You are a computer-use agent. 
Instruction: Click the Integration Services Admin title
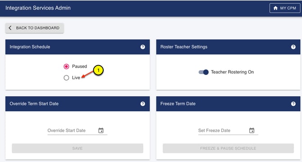38,8
